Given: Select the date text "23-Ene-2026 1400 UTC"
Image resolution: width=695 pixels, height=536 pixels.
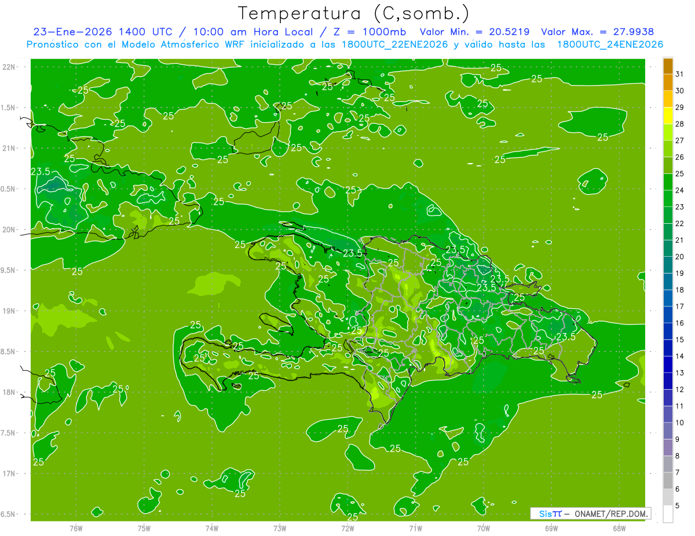Looking at the screenshot, I should [103, 32].
